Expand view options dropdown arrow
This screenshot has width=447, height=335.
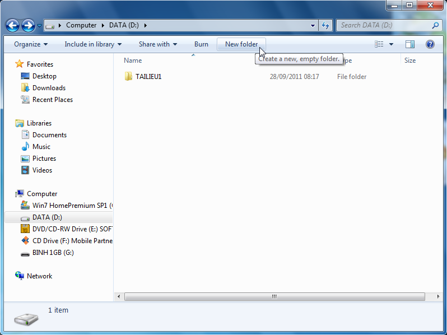(x=391, y=44)
